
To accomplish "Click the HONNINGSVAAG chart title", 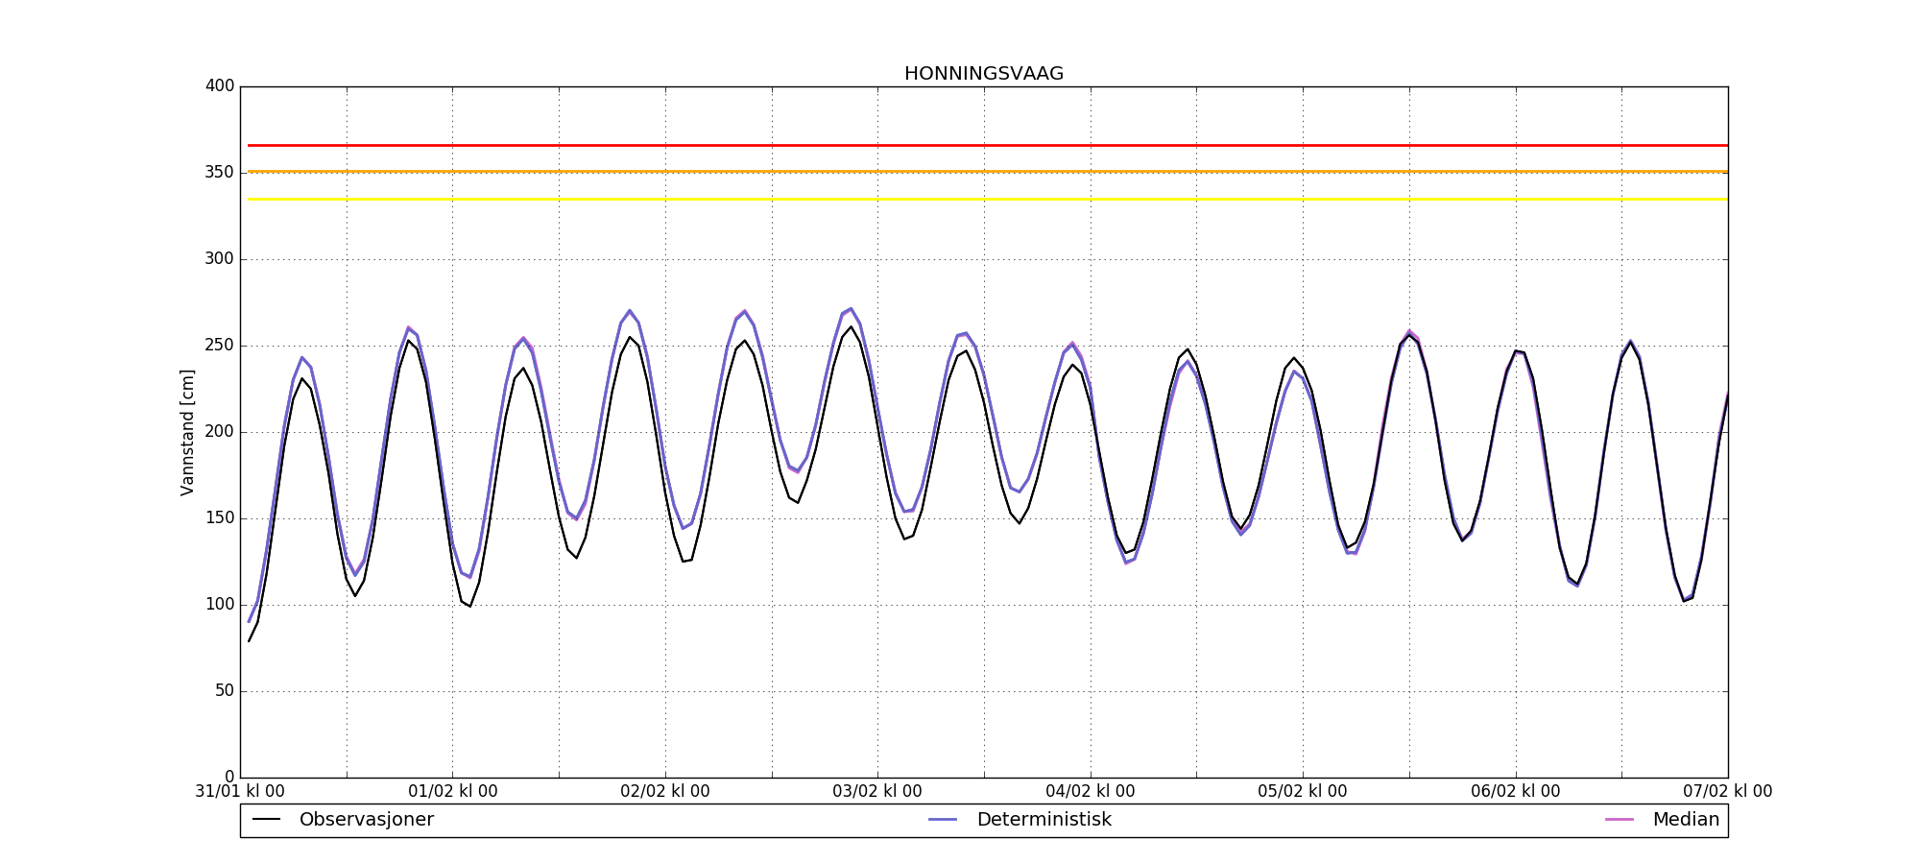I will 983,74.
